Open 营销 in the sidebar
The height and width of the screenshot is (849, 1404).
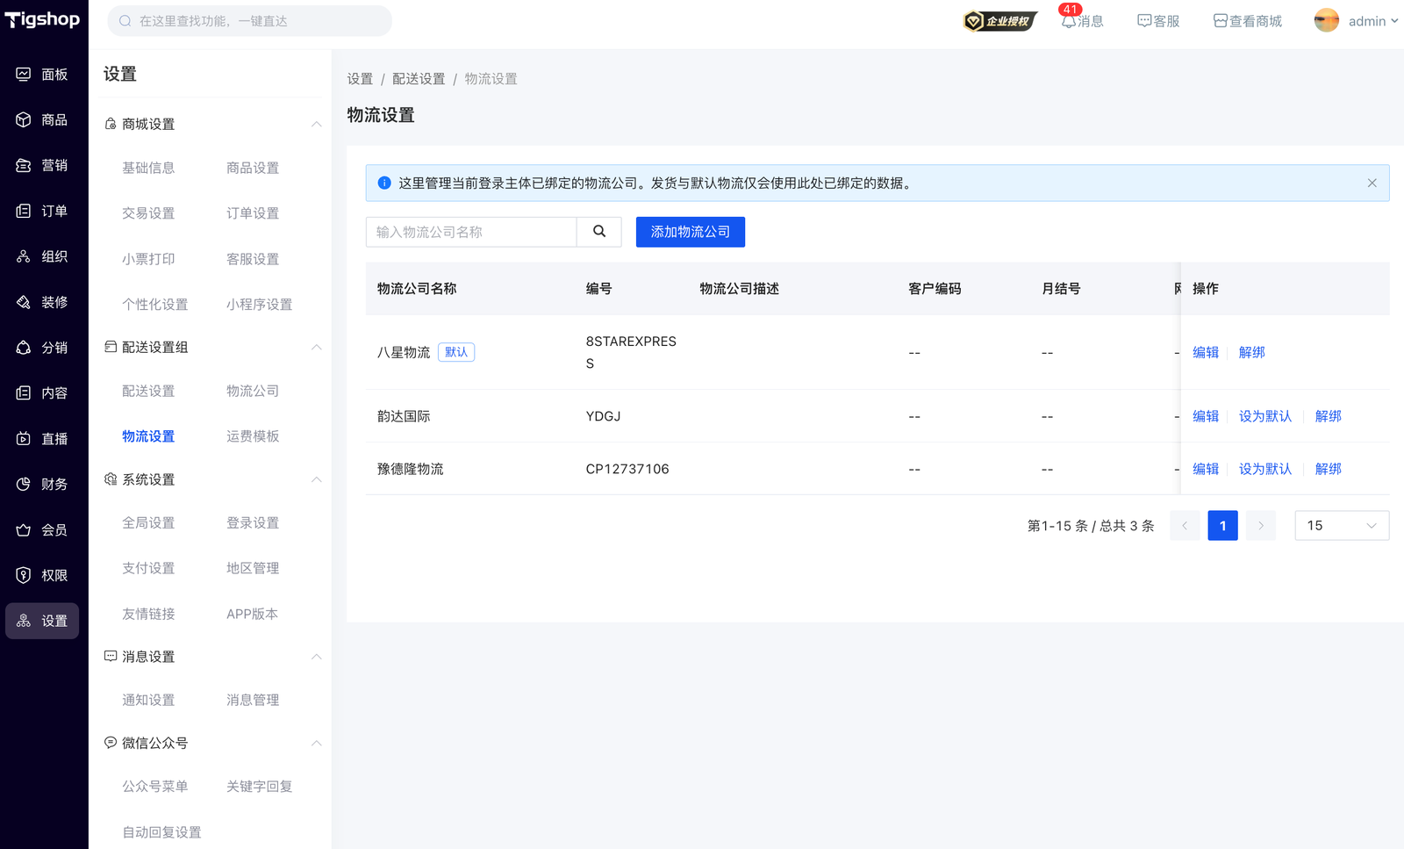(42, 166)
